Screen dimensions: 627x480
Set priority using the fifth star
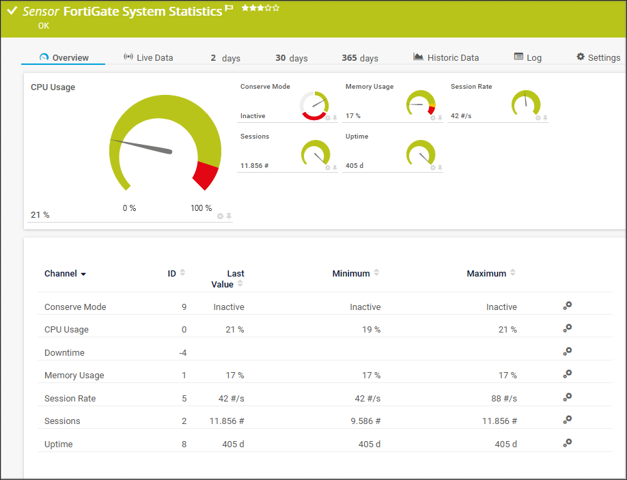(276, 8)
